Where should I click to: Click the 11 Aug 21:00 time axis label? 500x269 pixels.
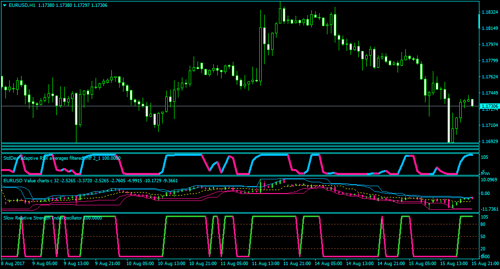[x=297, y=264]
